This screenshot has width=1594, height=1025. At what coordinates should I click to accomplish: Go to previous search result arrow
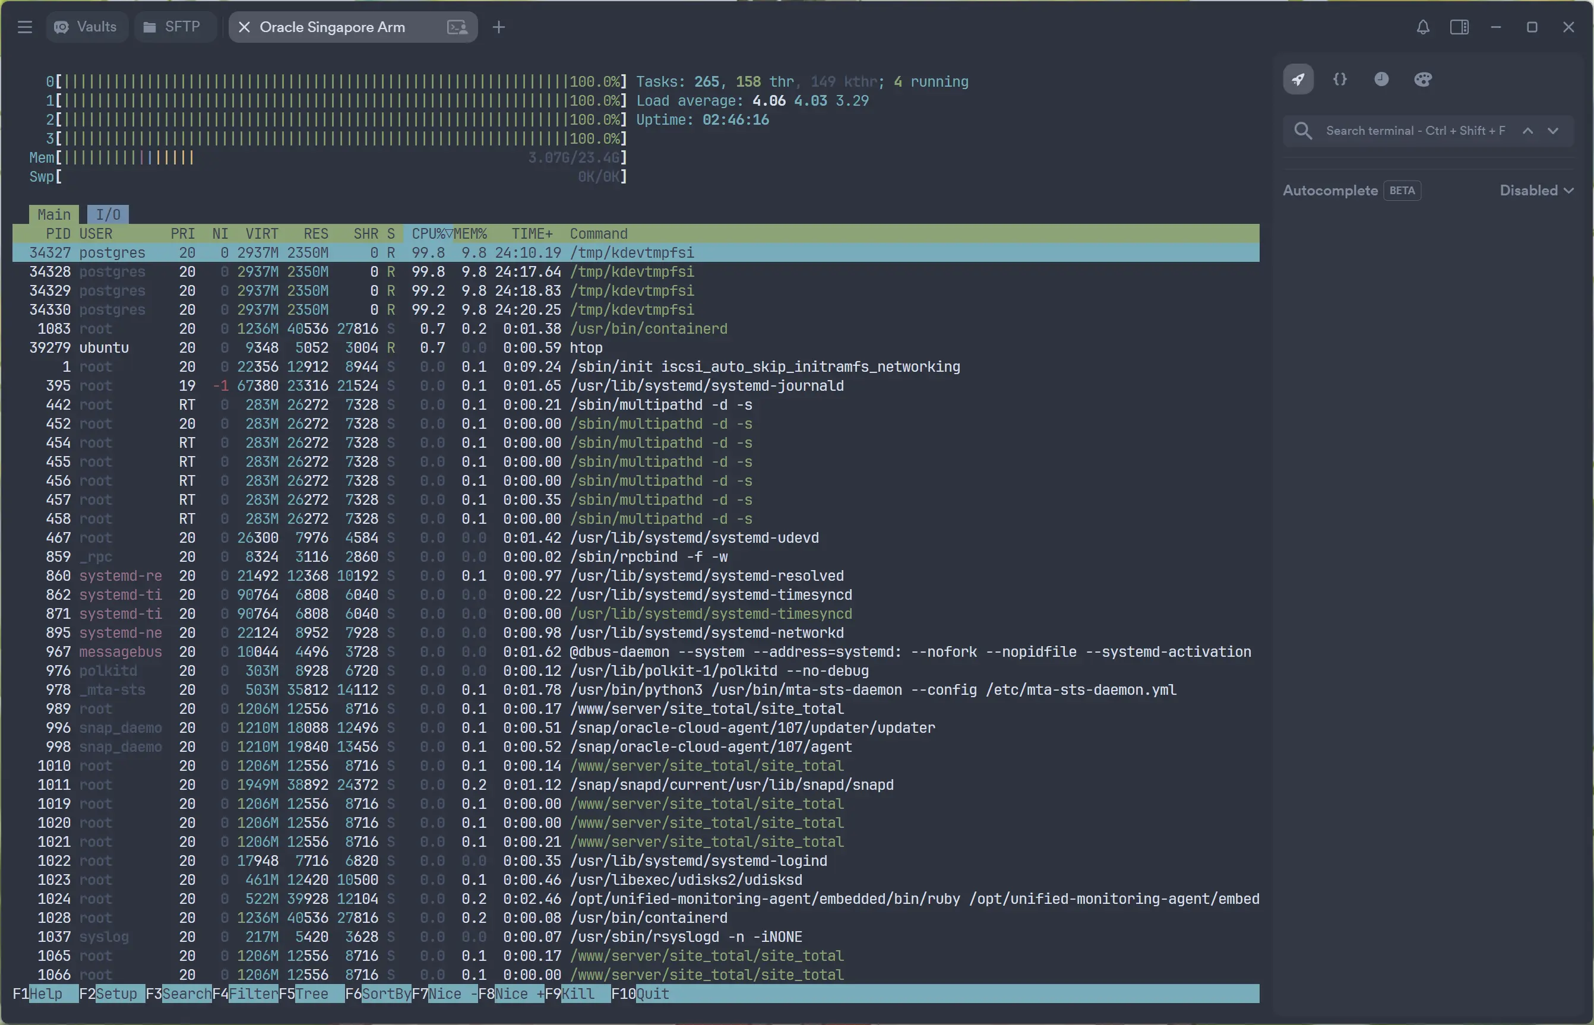tap(1527, 131)
